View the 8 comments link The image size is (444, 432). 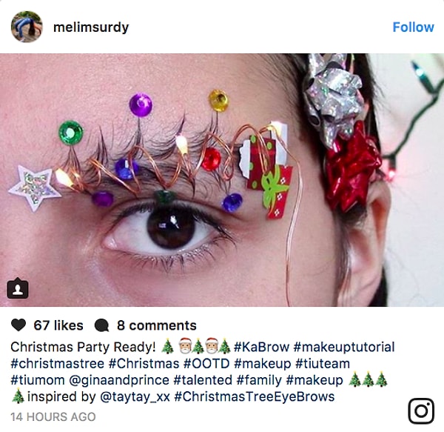[156, 325]
